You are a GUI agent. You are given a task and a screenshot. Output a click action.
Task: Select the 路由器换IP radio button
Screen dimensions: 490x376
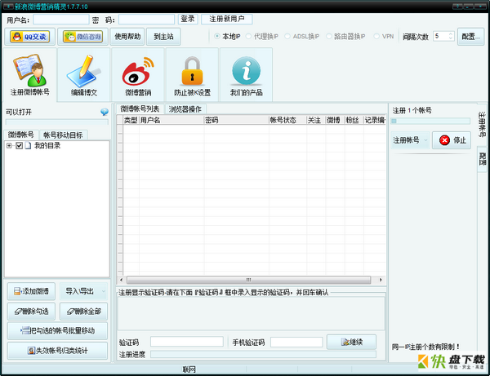coord(329,36)
